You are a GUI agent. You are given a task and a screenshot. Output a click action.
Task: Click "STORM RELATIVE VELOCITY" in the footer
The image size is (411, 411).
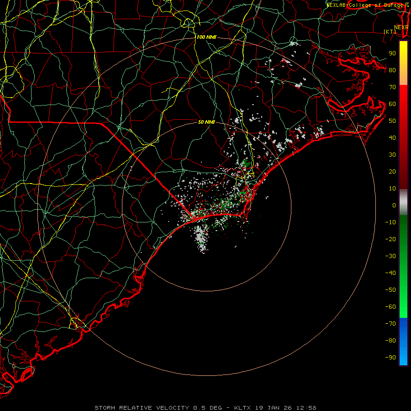142,408
